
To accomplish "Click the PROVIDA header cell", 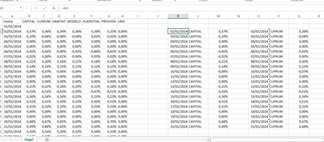I will click(109, 21).
